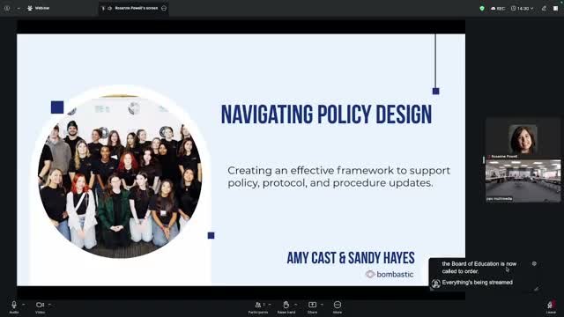Open caption settings gear in caption box

534,263
